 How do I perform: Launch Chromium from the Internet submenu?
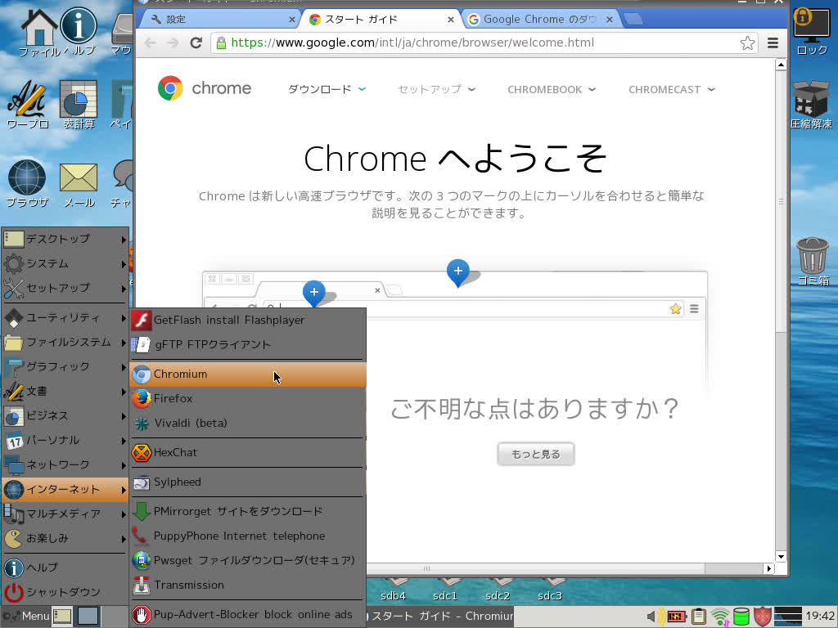(247, 375)
